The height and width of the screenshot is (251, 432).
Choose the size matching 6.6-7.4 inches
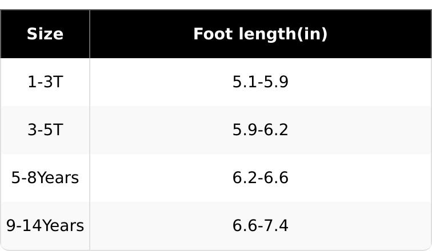[x=45, y=226]
